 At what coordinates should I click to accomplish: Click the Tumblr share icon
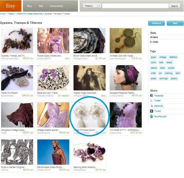click(151, 111)
